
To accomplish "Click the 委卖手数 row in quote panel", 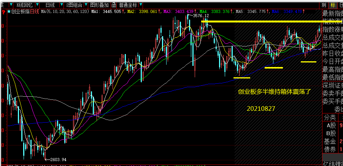I will pos(332,93).
